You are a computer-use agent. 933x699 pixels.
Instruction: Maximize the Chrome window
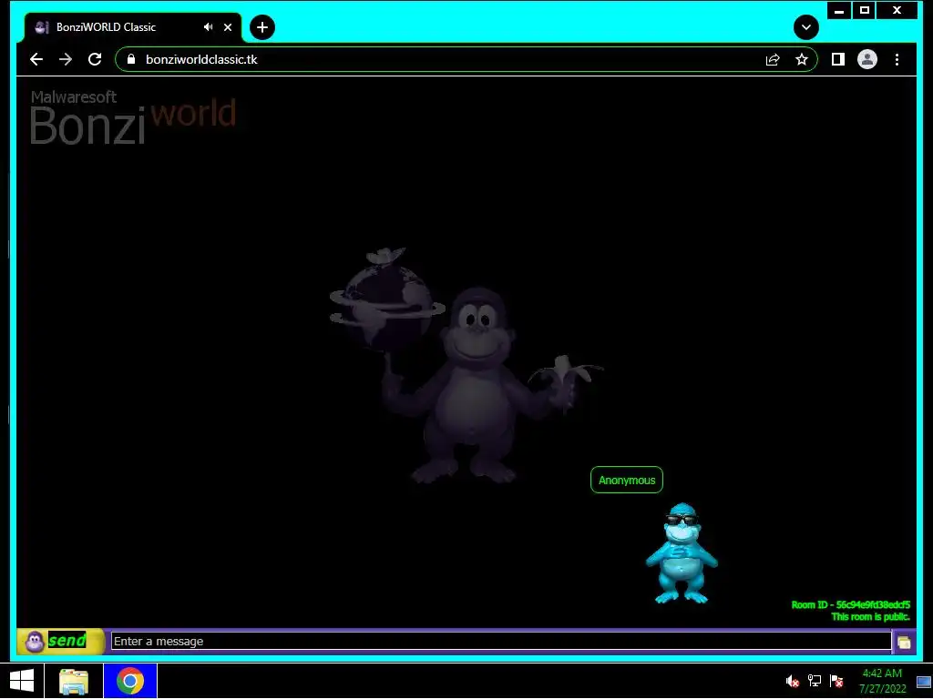(865, 10)
